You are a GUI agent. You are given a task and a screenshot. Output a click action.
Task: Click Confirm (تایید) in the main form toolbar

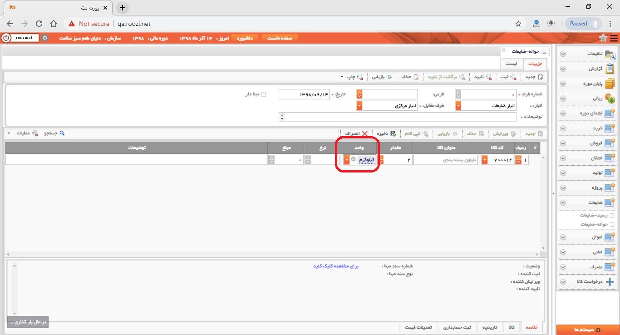(x=483, y=77)
